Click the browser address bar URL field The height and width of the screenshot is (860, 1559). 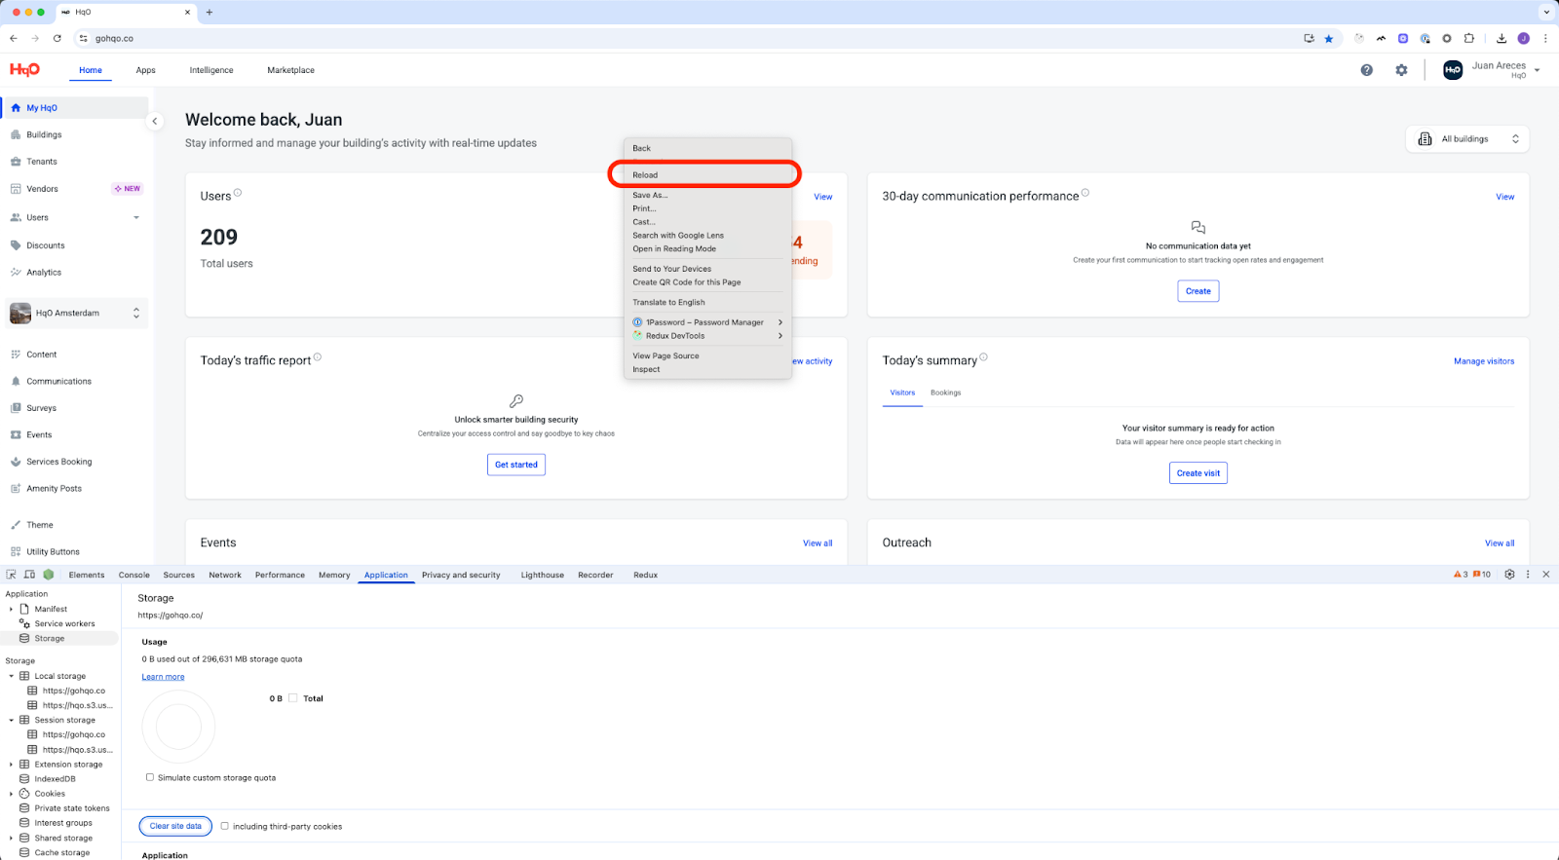[x=682, y=39]
